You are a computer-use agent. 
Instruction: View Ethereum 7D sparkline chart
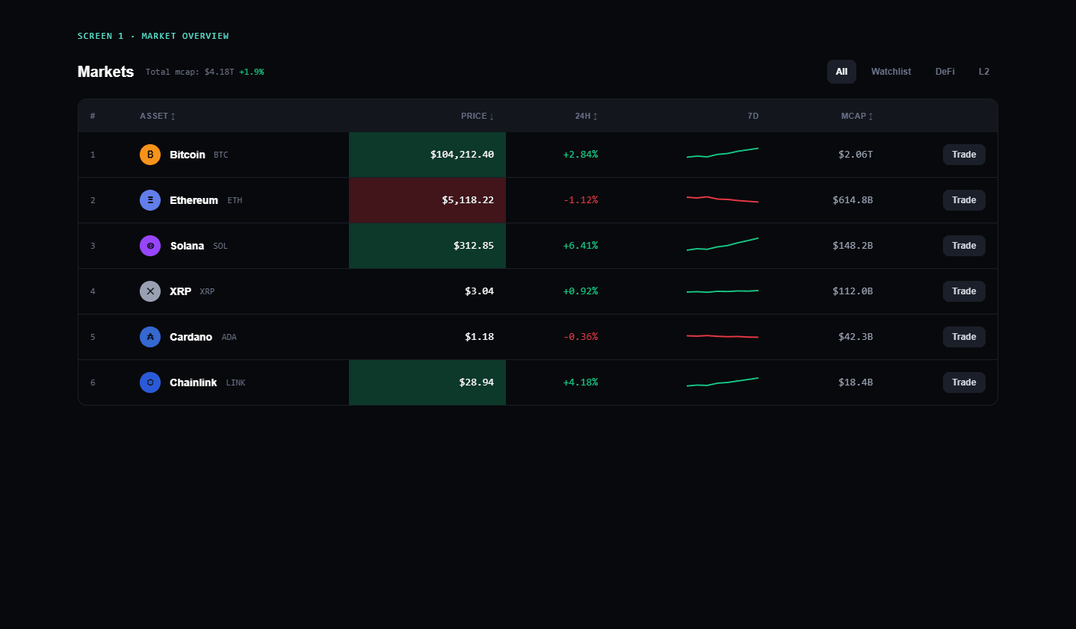pos(723,199)
